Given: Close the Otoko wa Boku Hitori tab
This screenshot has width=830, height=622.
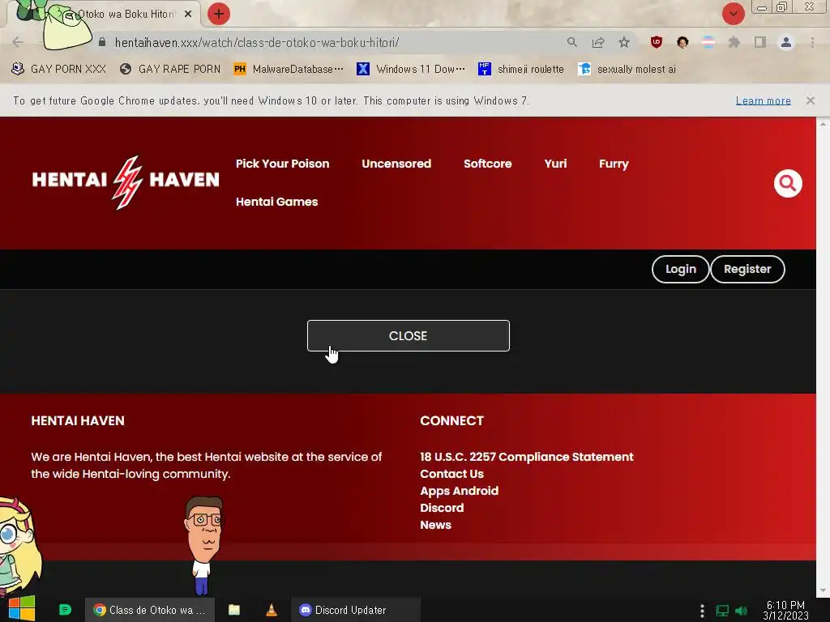Looking at the screenshot, I should 188,15.
